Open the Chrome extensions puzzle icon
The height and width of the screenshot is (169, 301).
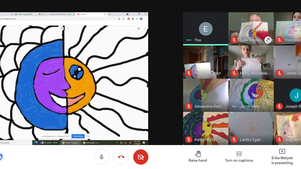click(133, 19)
